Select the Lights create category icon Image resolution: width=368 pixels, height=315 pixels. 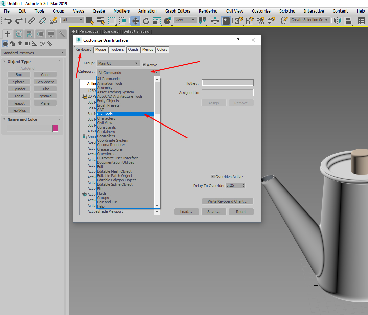20,44
